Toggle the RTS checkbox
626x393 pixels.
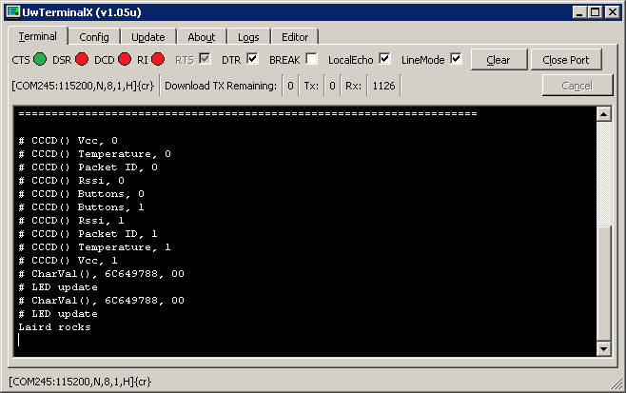point(205,59)
